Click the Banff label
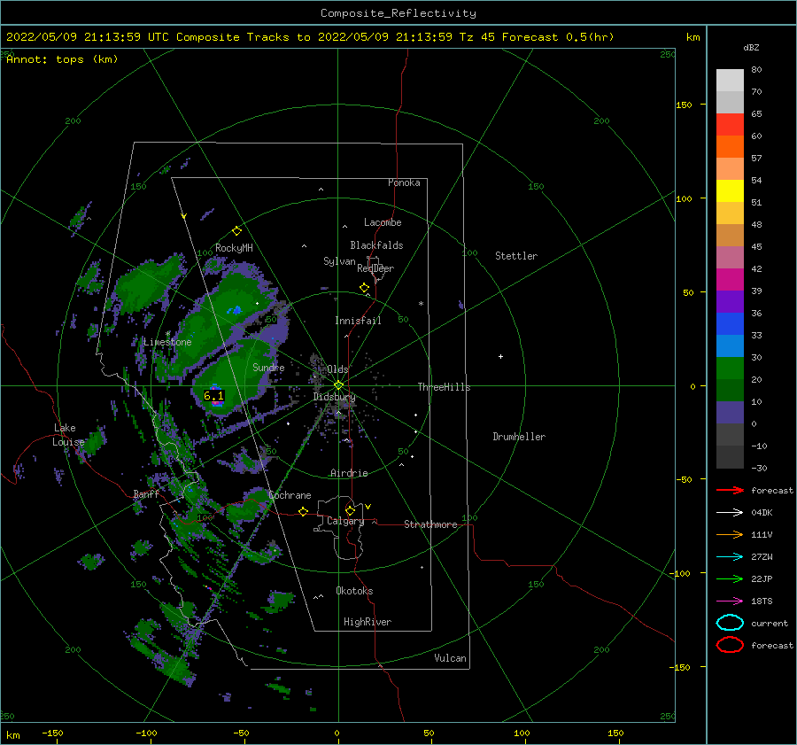The width and height of the screenshot is (797, 745). [146, 494]
